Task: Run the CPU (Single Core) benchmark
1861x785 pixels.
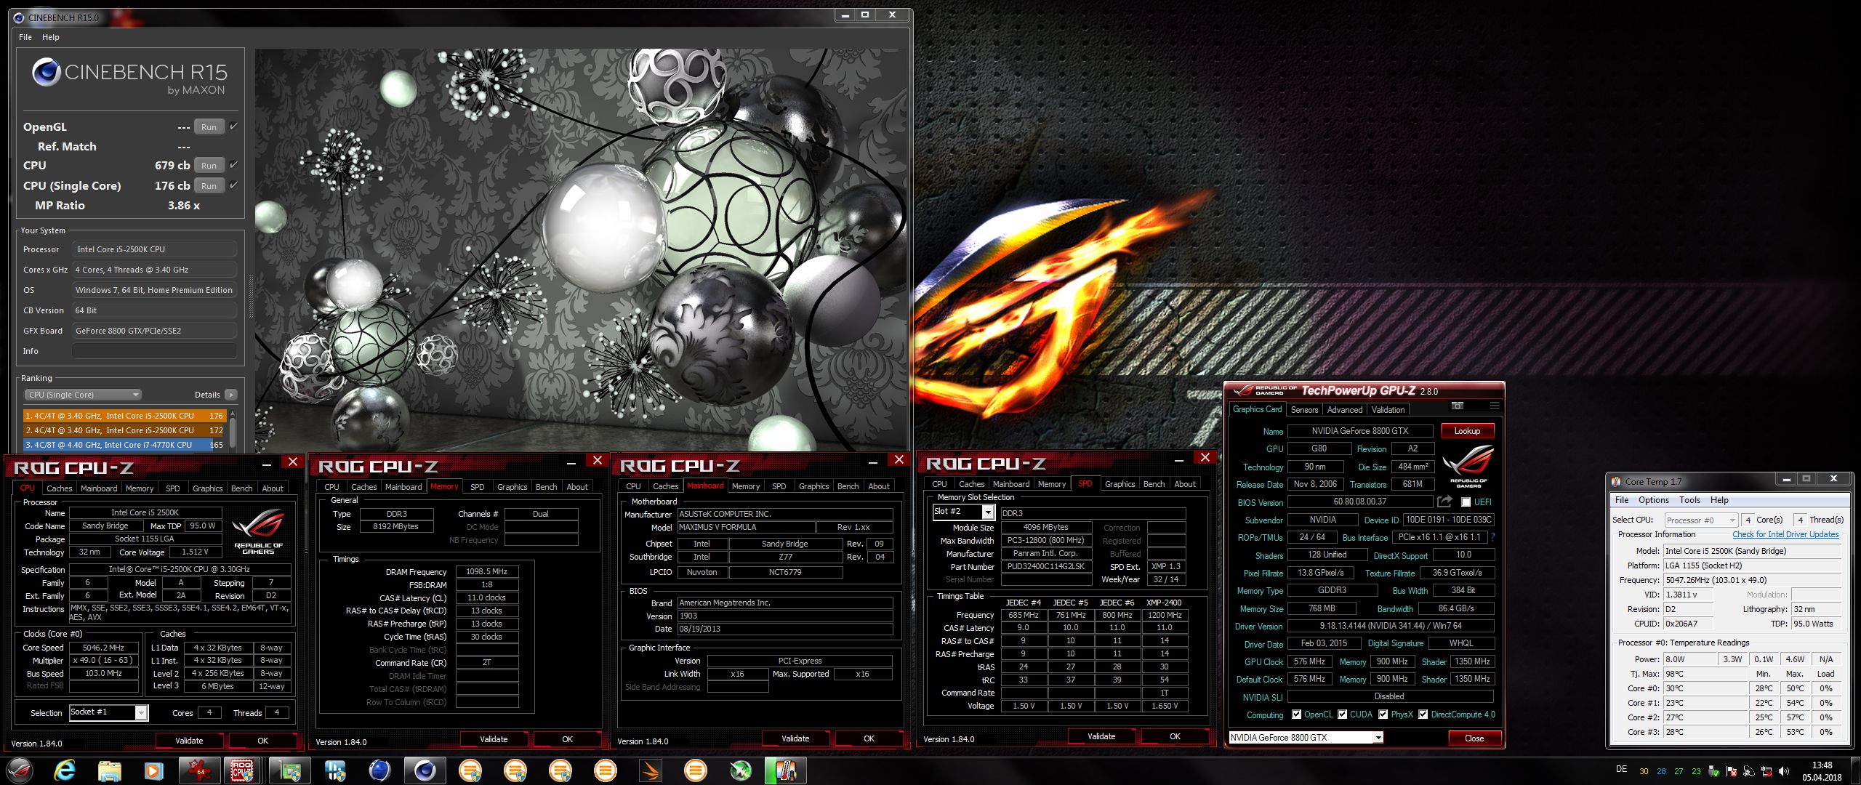Action: pyautogui.click(x=209, y=185)
